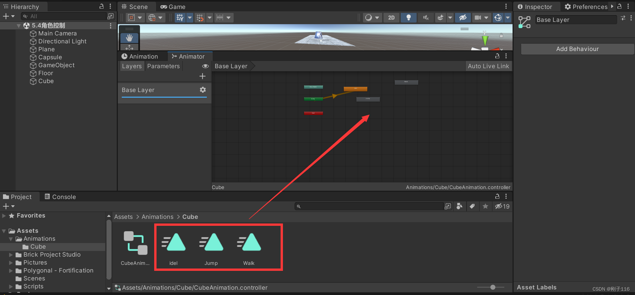This screenshot has height=295, width=635.
Task: Click the Base Layer breadcrumb
Action: click(x=231, y=66)
